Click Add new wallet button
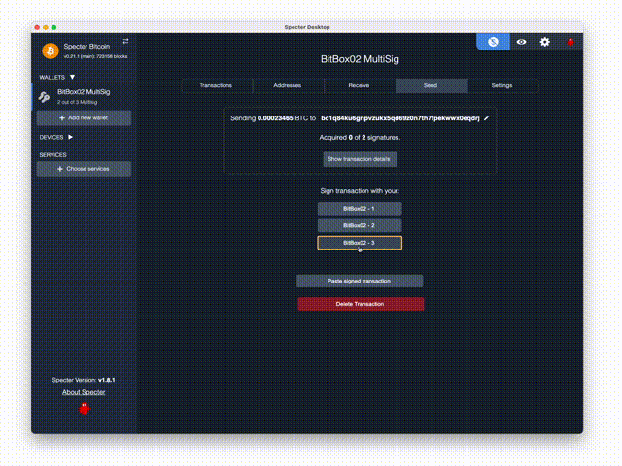Image resolution: width=622 pixels, height=466 pixels. point(84,118)
